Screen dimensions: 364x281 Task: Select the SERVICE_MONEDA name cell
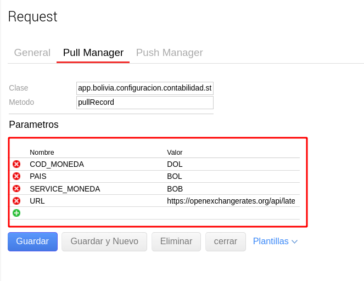[x=65, y=189]
